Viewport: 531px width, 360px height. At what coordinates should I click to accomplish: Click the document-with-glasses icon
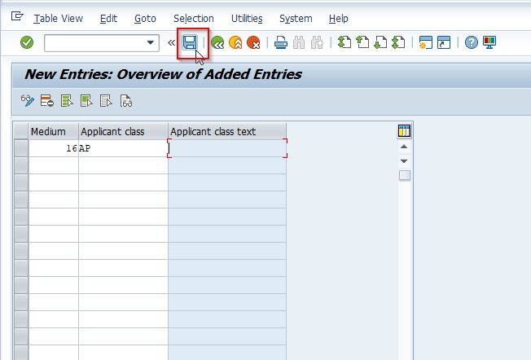pos(126,100)
